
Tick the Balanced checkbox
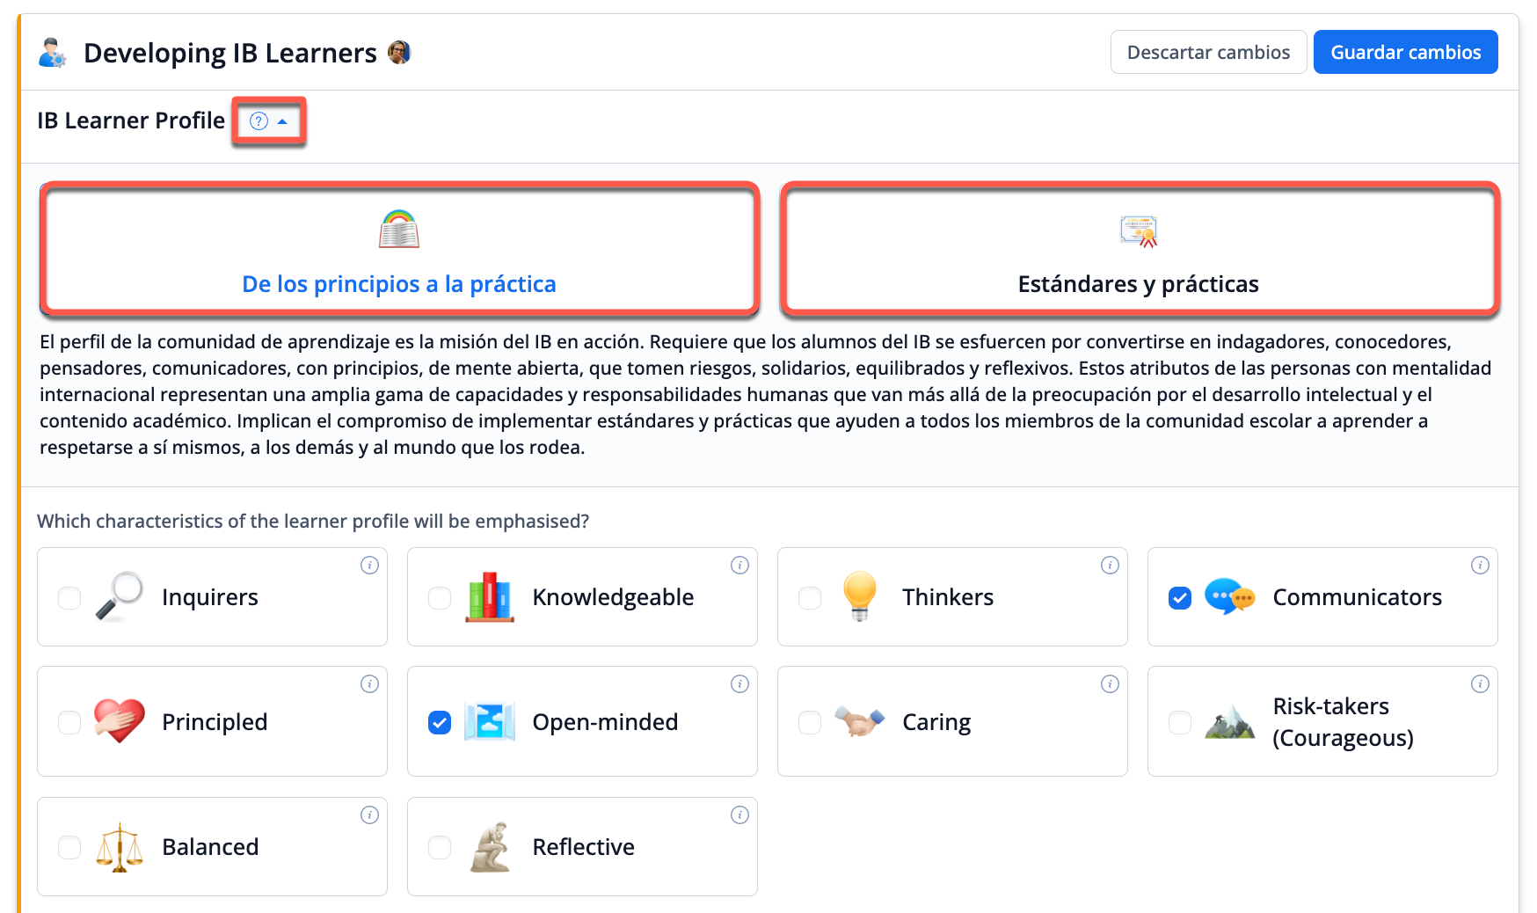[x=69, y=848]
